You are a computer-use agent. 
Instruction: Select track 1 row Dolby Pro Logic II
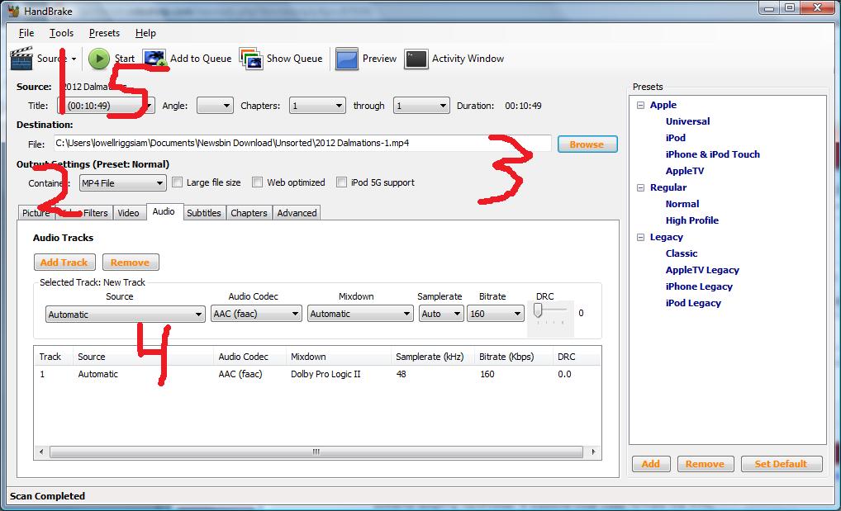pos(317,374)
